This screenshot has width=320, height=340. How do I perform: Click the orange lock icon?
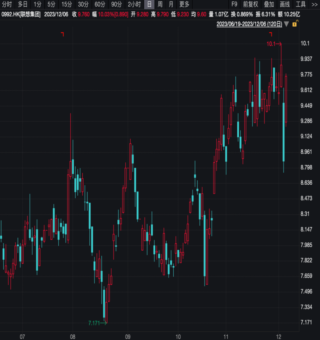[x=295, y=23]
